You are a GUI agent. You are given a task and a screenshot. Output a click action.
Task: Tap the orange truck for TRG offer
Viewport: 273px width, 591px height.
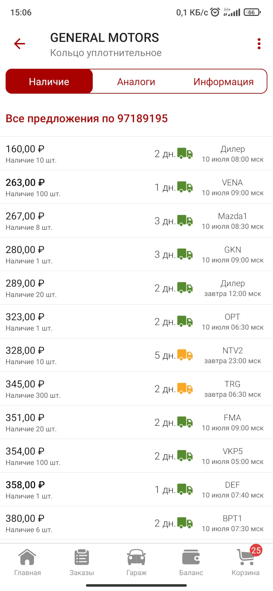click(185, 388)
